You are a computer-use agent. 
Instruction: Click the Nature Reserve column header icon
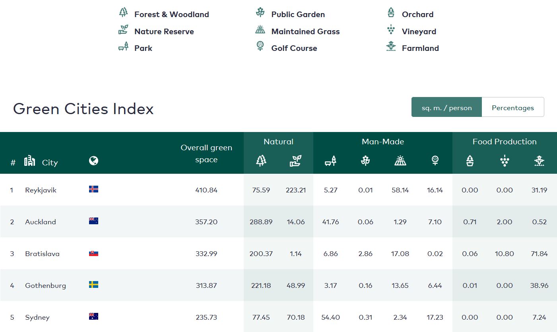click(296, 161)
